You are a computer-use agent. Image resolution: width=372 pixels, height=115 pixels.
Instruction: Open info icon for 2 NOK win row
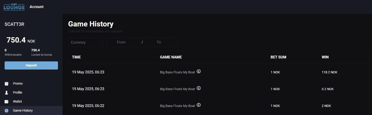coord(199,105)
